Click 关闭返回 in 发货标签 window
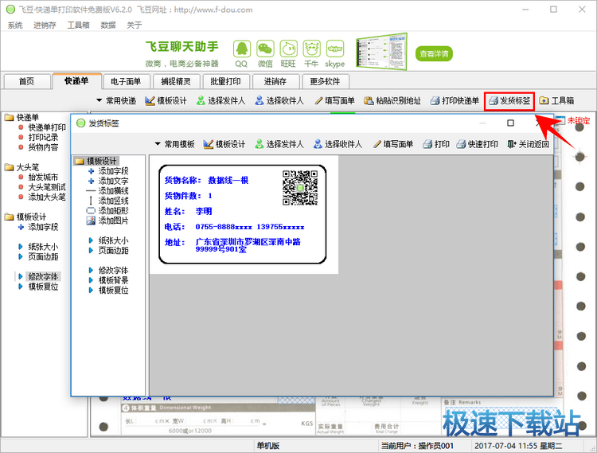This screenshot has height=453, width=597. tap(528, 144)
